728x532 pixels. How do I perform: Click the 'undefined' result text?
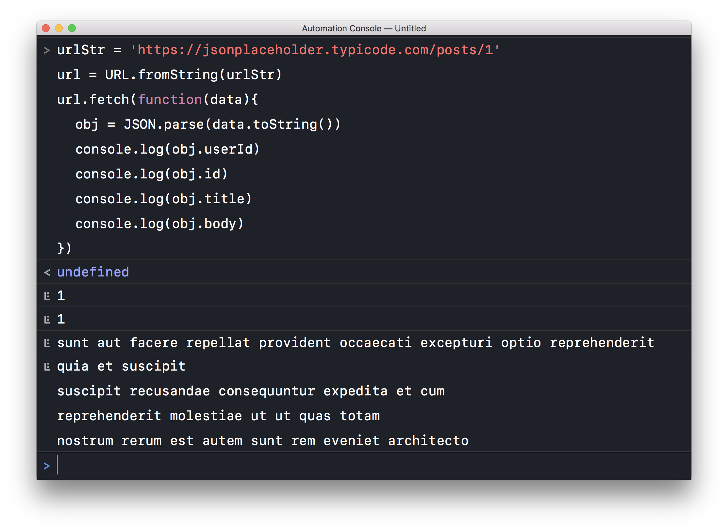(93, 272)
